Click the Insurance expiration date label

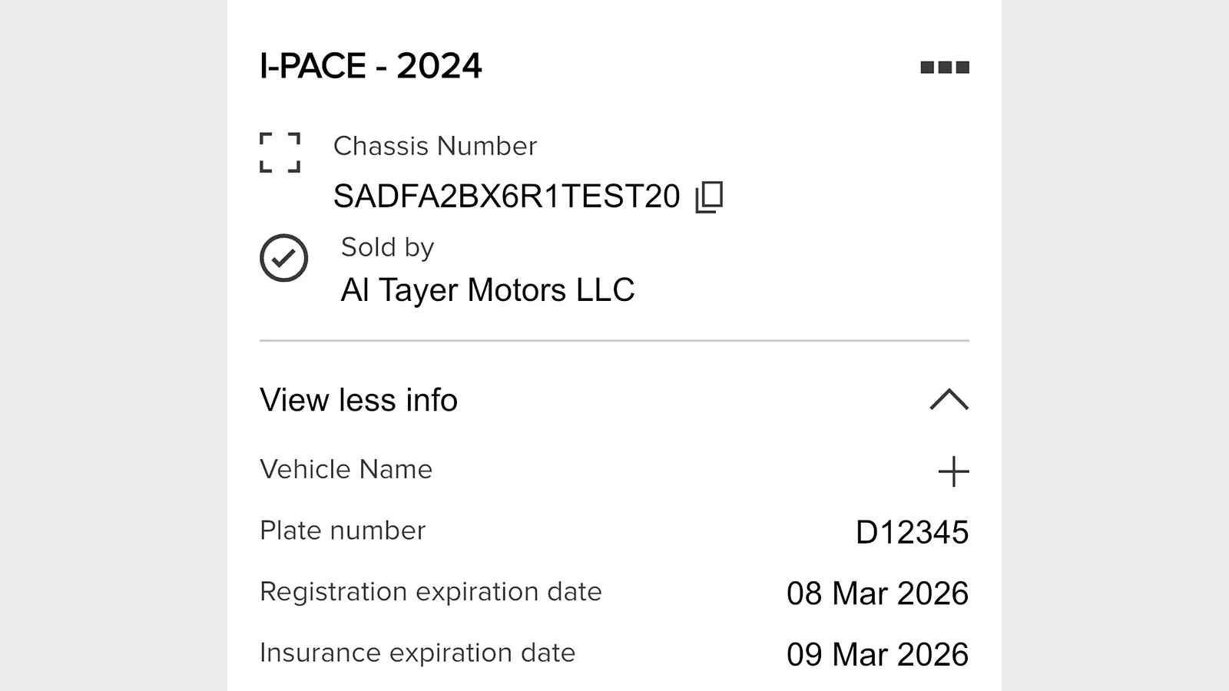coord(417,653)
